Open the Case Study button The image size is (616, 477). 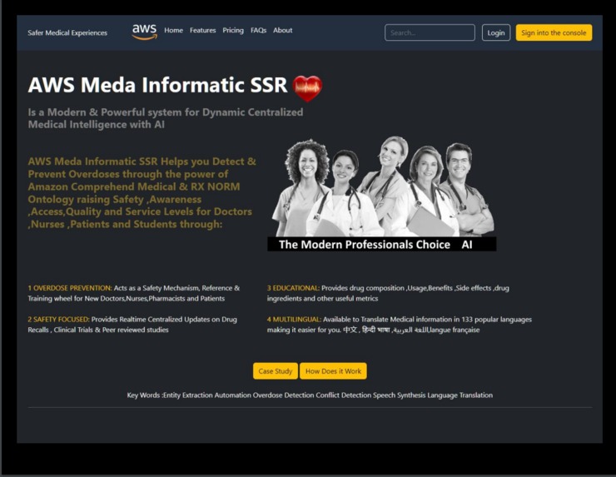tap(276, 371)
